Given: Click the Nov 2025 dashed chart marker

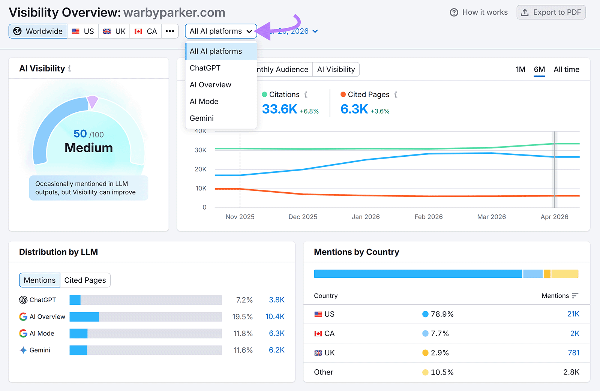Looking at the screenshot, I should click(x=240, y=169).
